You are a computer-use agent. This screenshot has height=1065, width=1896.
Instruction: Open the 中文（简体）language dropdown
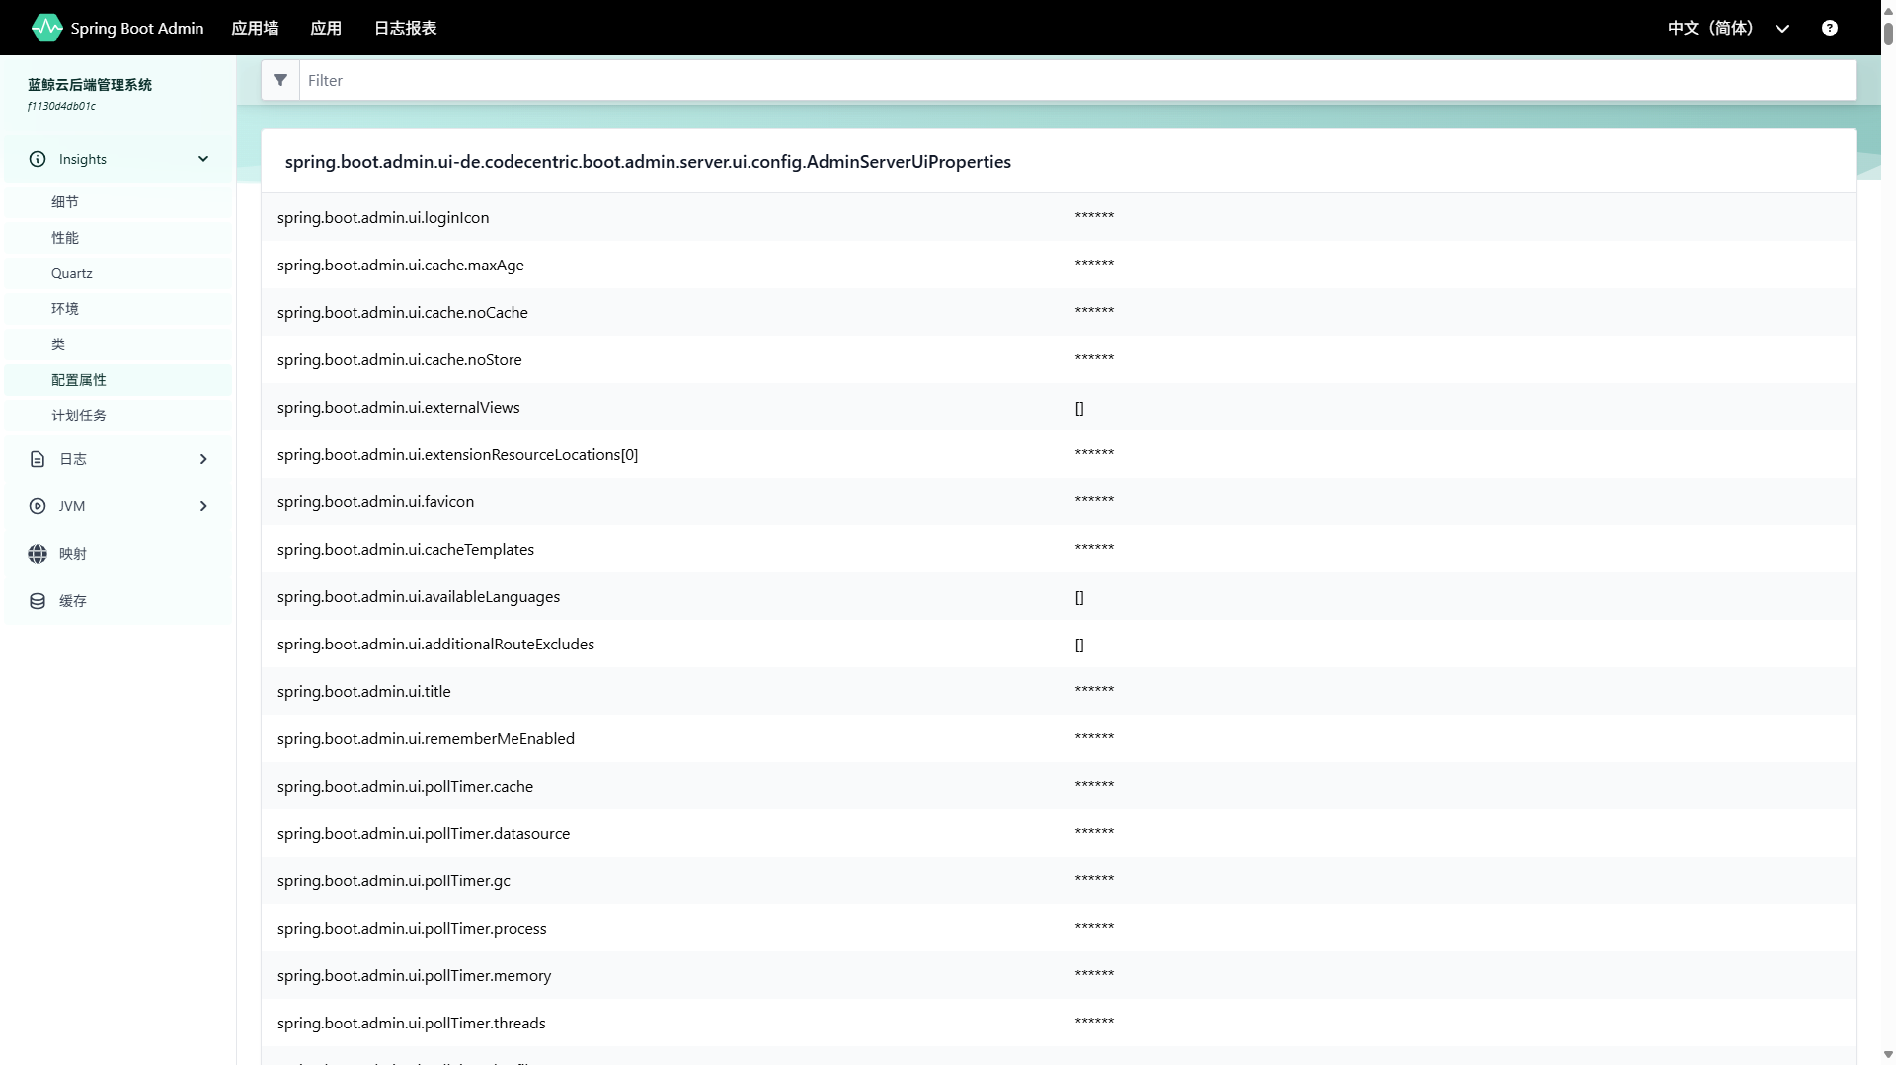(1728, 28)
